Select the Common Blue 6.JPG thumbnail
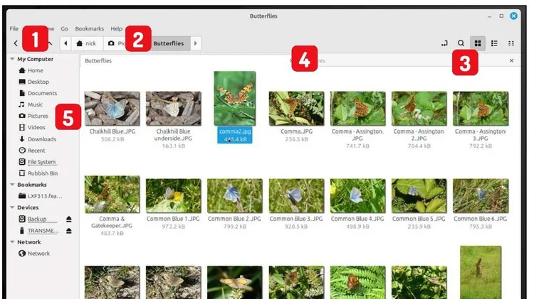This screenshot has width=534, height=299. (481, 196)
